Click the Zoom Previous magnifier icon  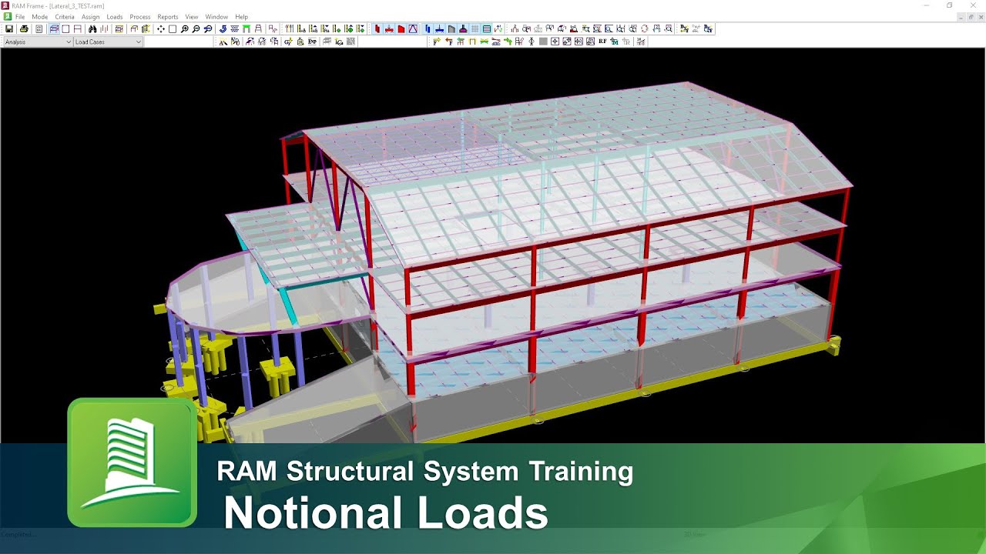coord(207,28)
